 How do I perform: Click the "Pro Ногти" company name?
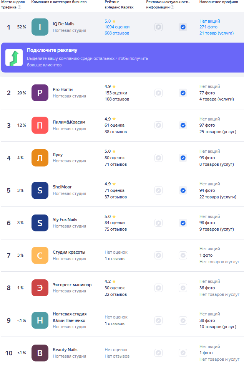63,89
